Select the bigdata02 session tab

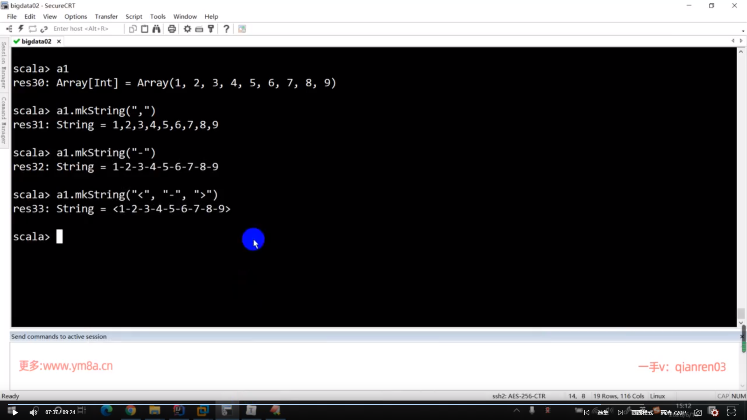click(36, 41)
